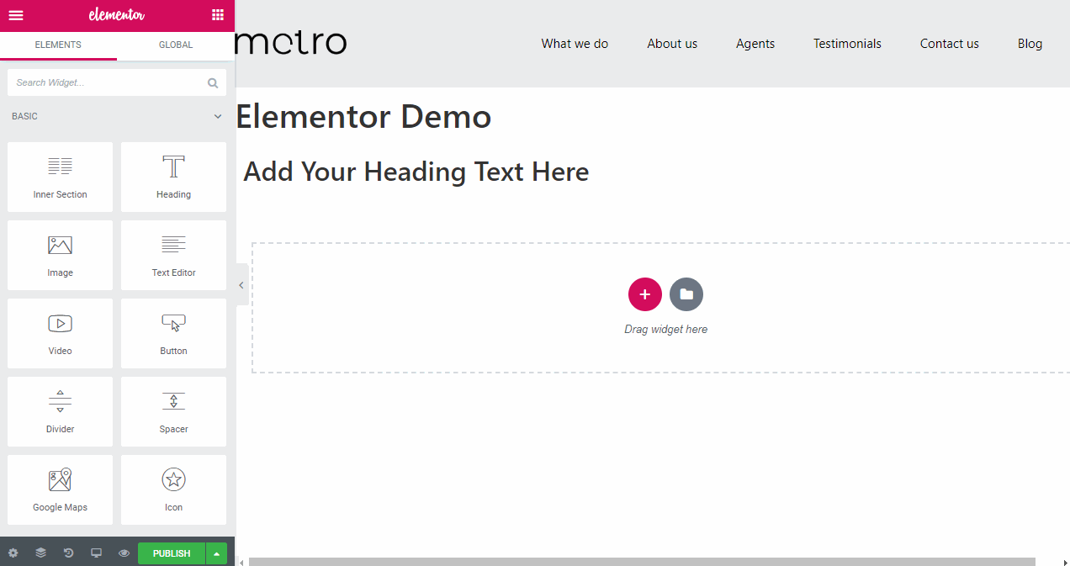
Task: Select the Inner Section widget
Action: 60,177
